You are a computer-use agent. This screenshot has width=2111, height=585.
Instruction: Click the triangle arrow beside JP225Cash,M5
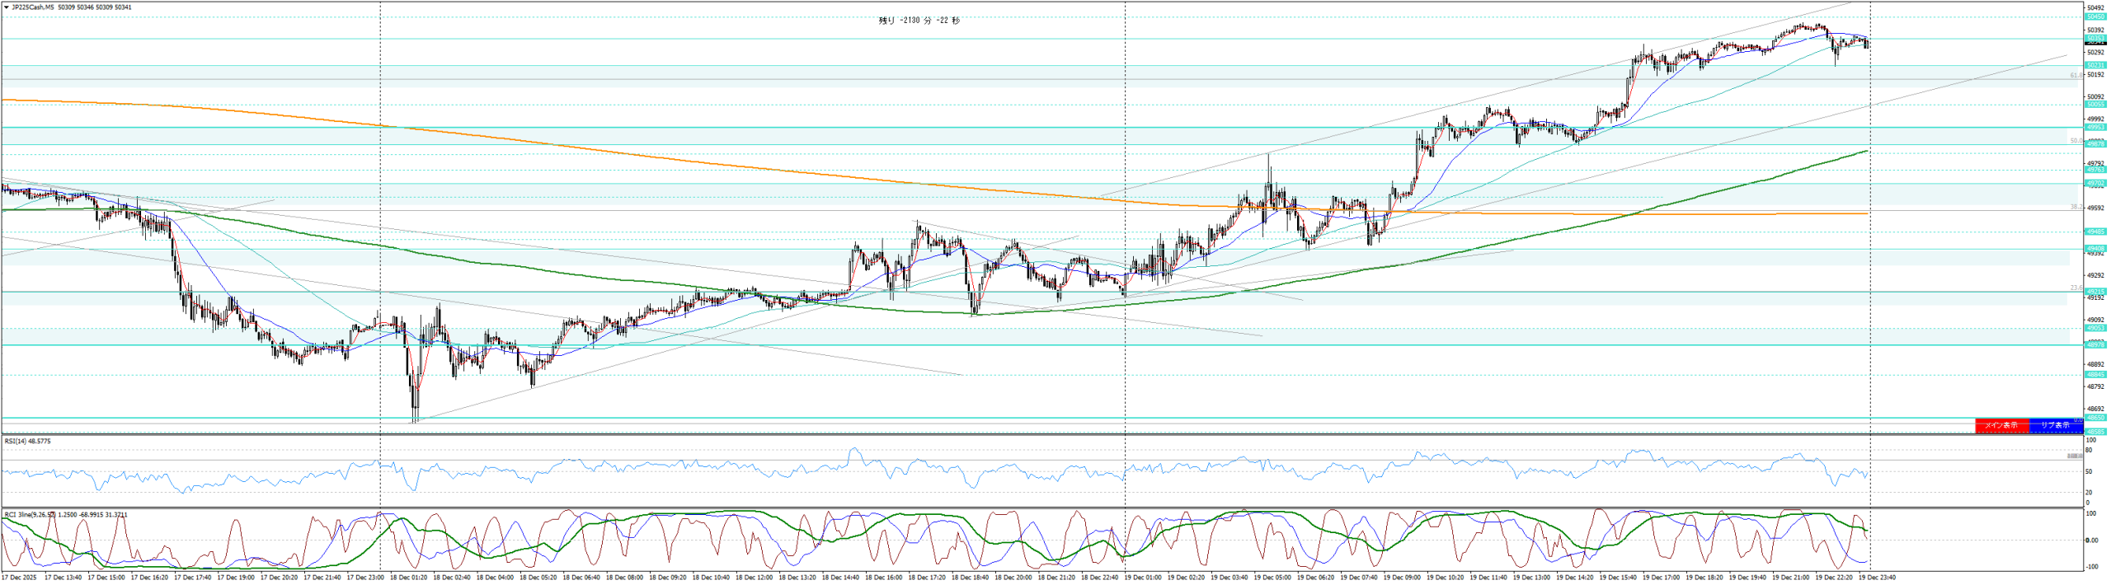pyautogui.click(x=7, y=7)
